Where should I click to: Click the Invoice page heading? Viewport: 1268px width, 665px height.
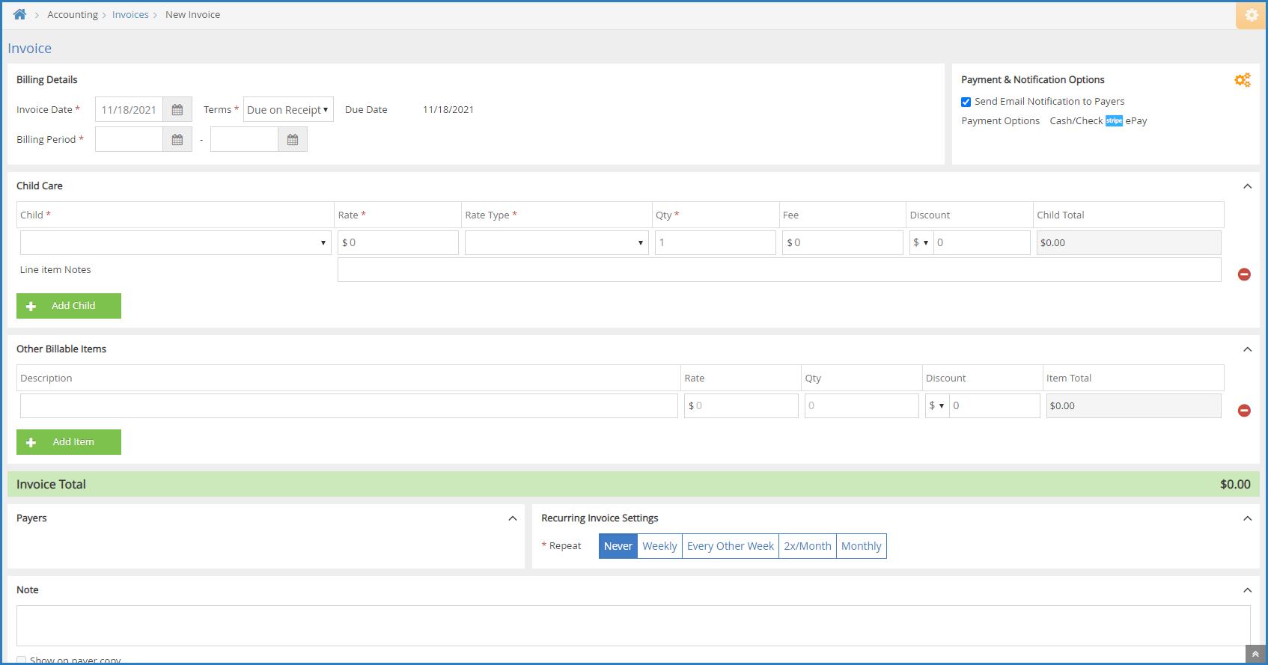(x=30, y=49)
